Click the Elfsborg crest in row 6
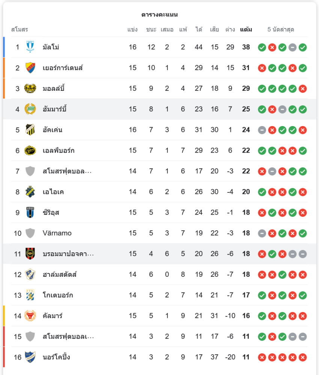The height and width of the screenshot is (375, 319). point(30,150)
